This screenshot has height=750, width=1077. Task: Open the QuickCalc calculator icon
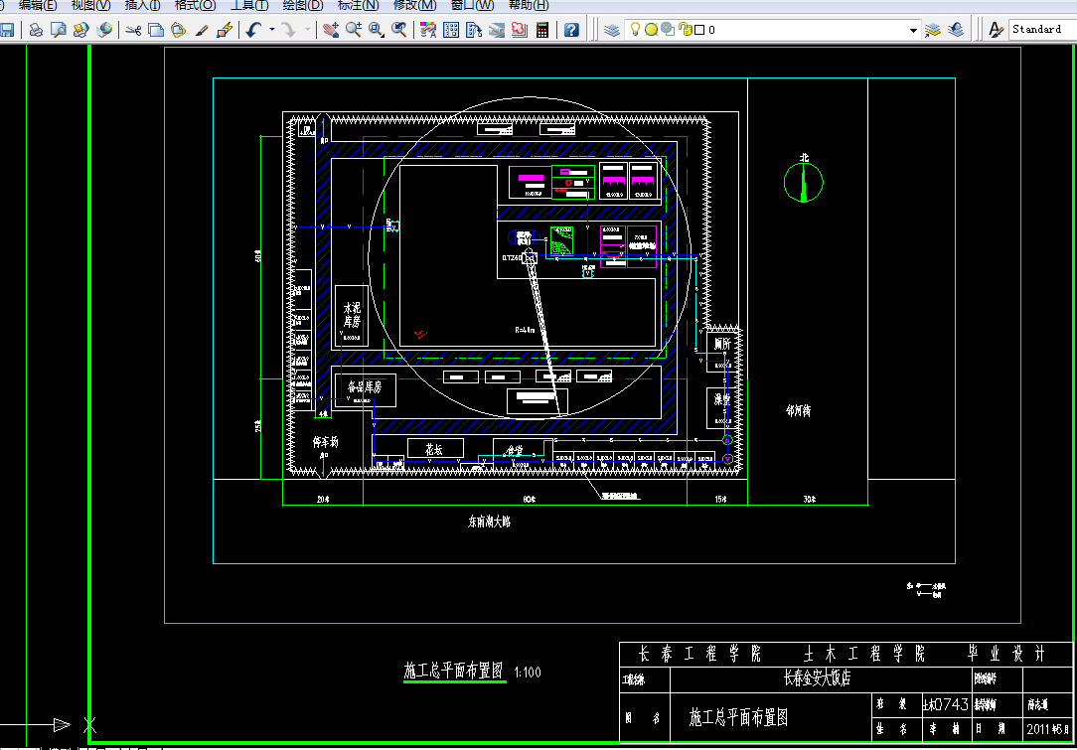coord(542,30)
